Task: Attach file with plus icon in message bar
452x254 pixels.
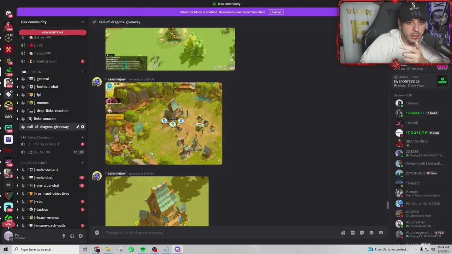Action: pyautogui.click(x=97, y=232)
